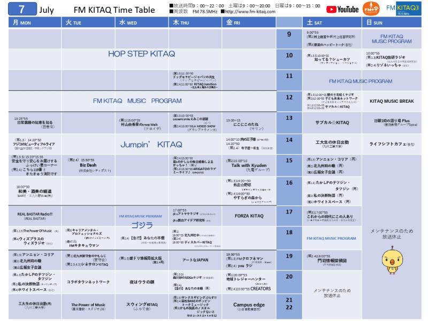Click the "水 WED" column header
428x321 pixels.
[142, 22]
